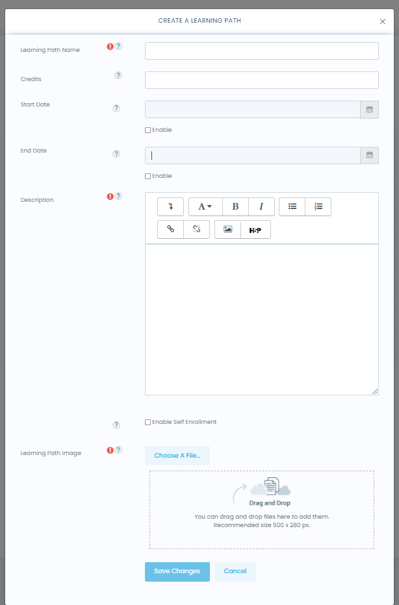Image resolution: width=399 pixels, height=605 pixels.
Task: Insert H5P content via editor toolbar
Action: [x=255, y=230]
